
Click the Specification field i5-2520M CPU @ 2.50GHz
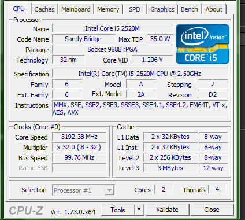coord(140,74)
